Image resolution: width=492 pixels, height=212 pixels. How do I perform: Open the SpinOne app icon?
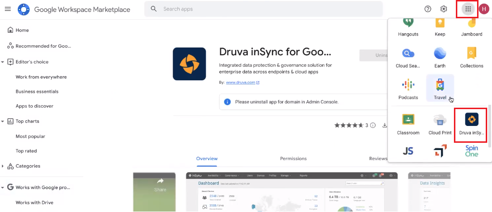coord(472,150)
